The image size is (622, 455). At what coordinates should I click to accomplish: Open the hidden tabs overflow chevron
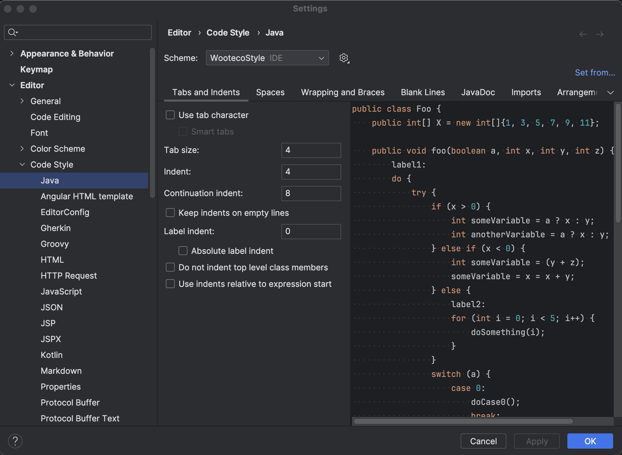click(611, 92)
